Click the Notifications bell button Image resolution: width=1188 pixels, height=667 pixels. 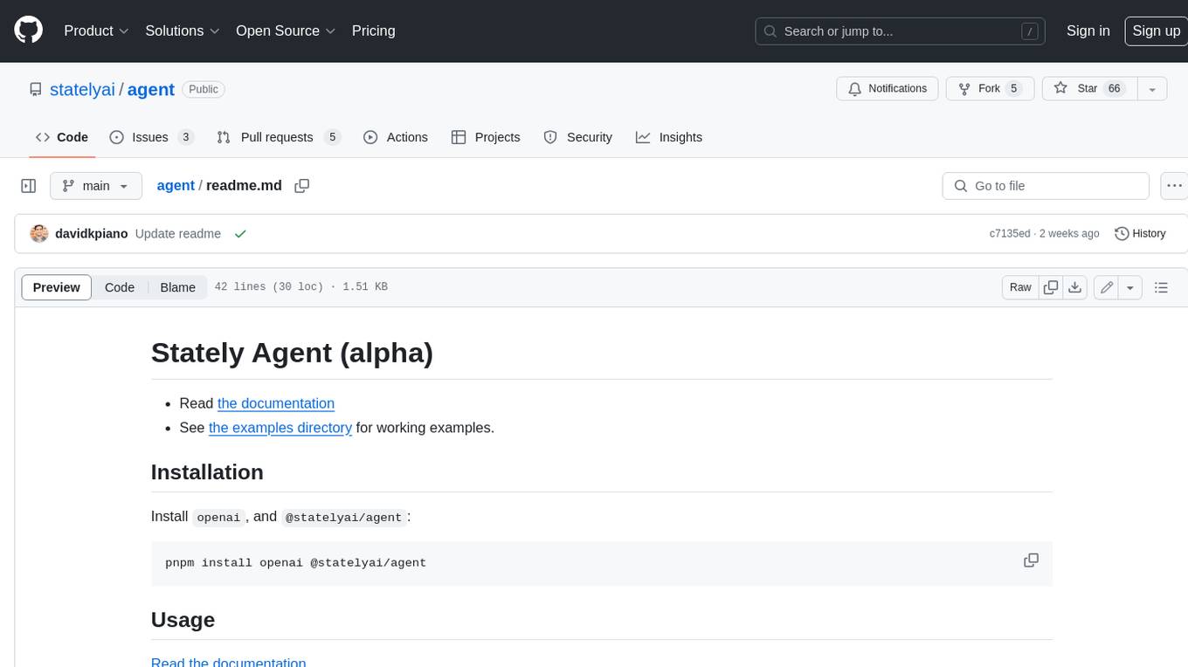888,89
